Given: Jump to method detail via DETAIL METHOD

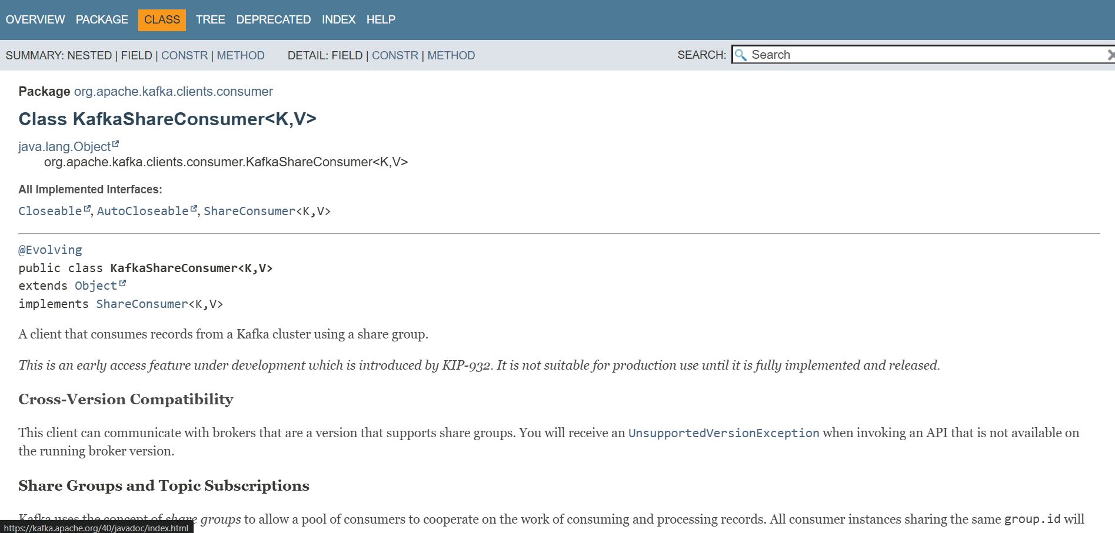Looking at the screenshot, I should [451, 55].
